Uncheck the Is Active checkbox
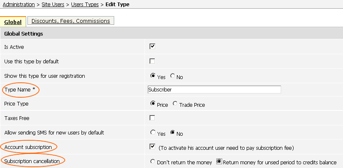 [152, 46]
